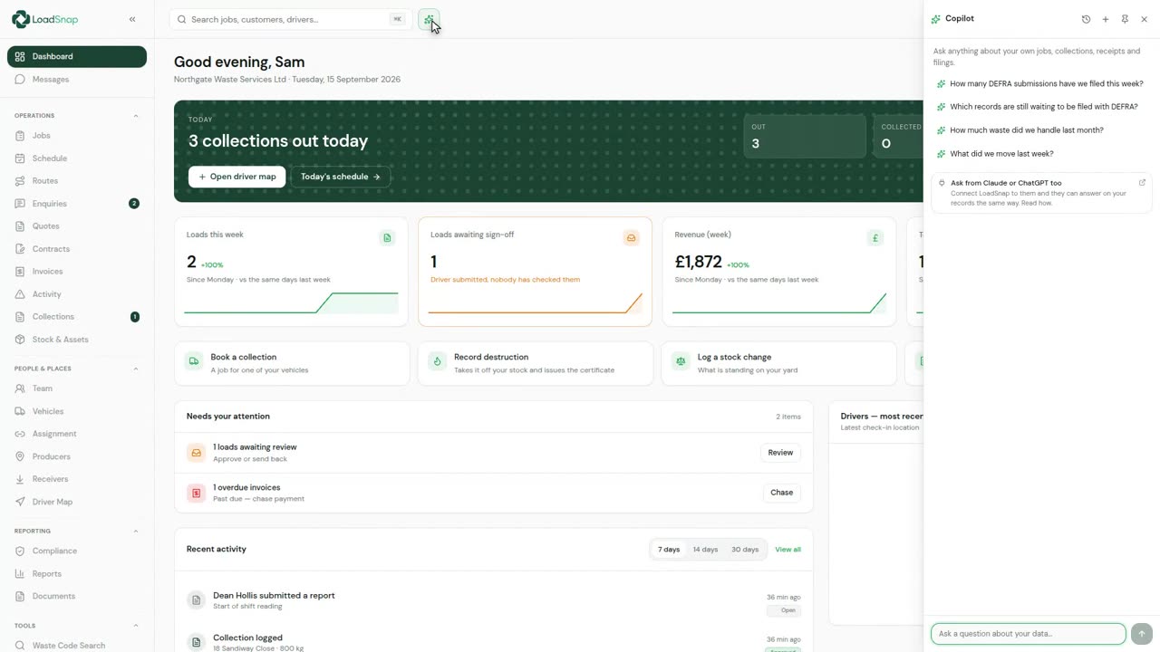Click the LoadSnap logo
This screenshot has width=1160, height=652.
(46, 19)
